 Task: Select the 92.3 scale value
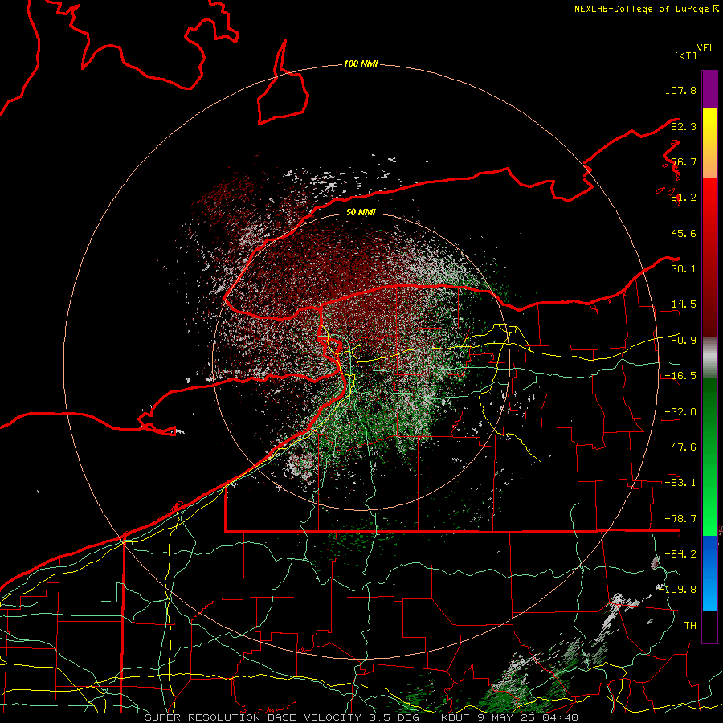click(x=684, y=126)
